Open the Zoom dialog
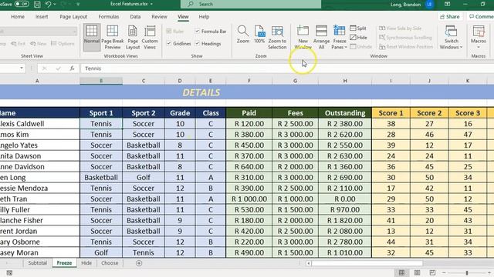Viewport: 494px width, 277px height. (243, 35)
